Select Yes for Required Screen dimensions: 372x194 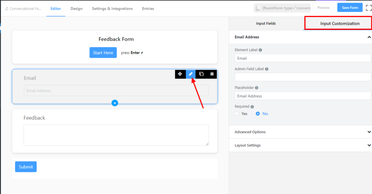[x=237, y=114]
